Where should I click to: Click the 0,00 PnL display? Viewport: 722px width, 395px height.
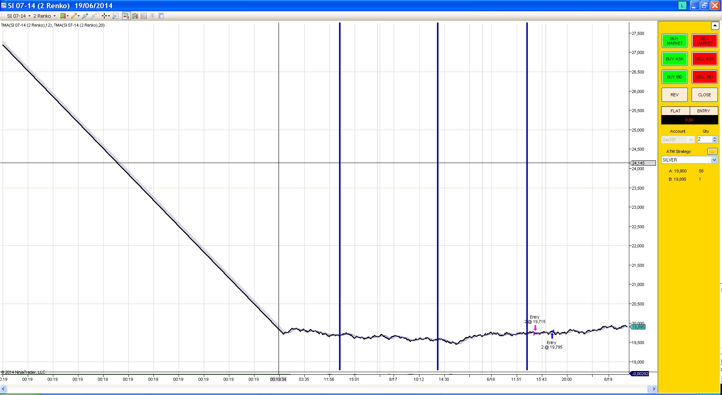[x=689, y=120]
